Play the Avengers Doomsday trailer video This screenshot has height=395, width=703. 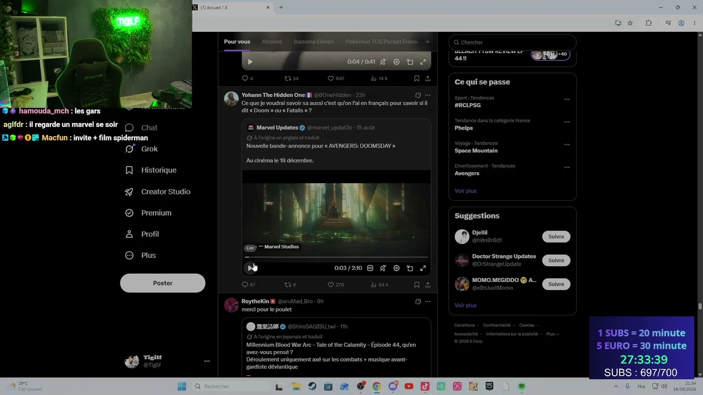(250, 268)
